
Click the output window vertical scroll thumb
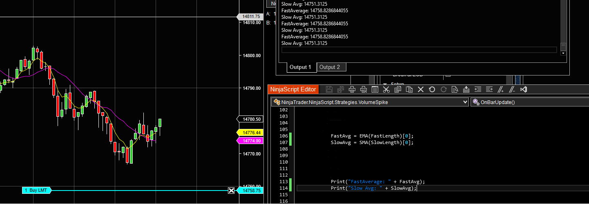563,46
